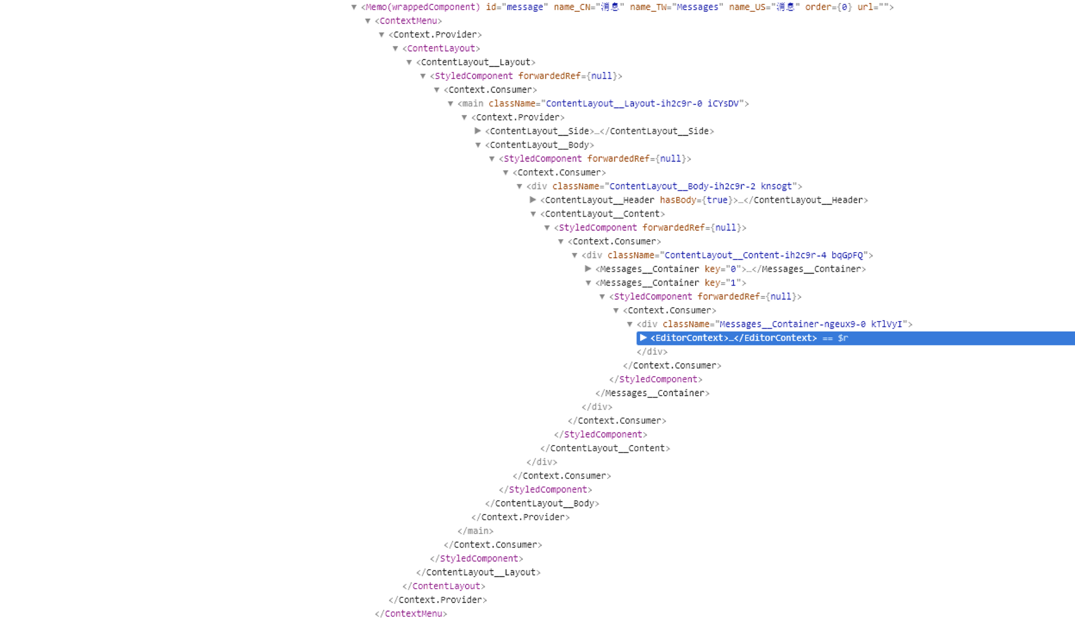Collapse the main ContentLayout__Layout-ih2c9r-0 element
Viewport: 1075px width, 621px height.
pyautogui.click(x=450, y=103)
